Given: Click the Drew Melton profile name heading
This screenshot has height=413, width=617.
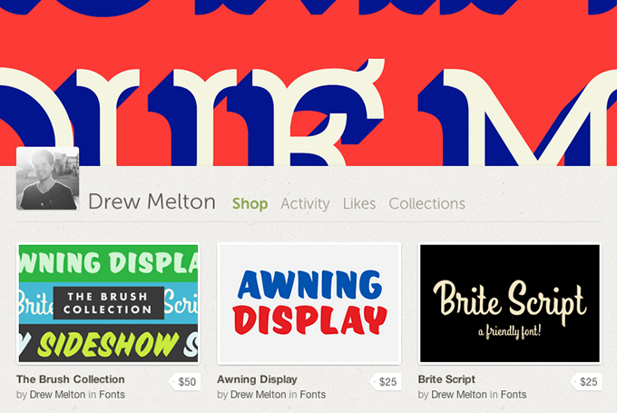Looking at the screenshot, I should tap(152, 202).
